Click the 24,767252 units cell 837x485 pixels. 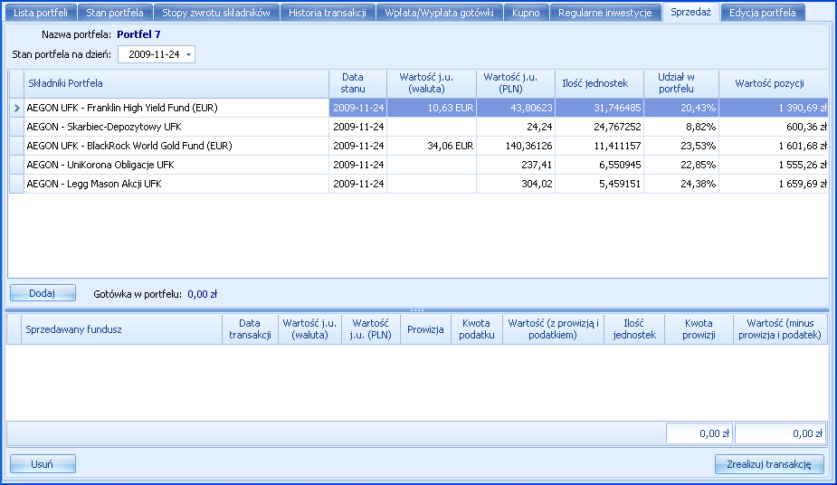(x=599, y=127)
